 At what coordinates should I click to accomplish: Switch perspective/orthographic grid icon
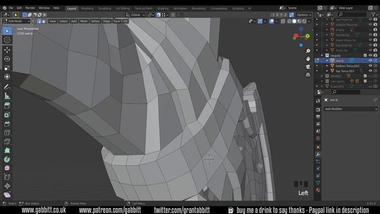click(x=308, y=74)
